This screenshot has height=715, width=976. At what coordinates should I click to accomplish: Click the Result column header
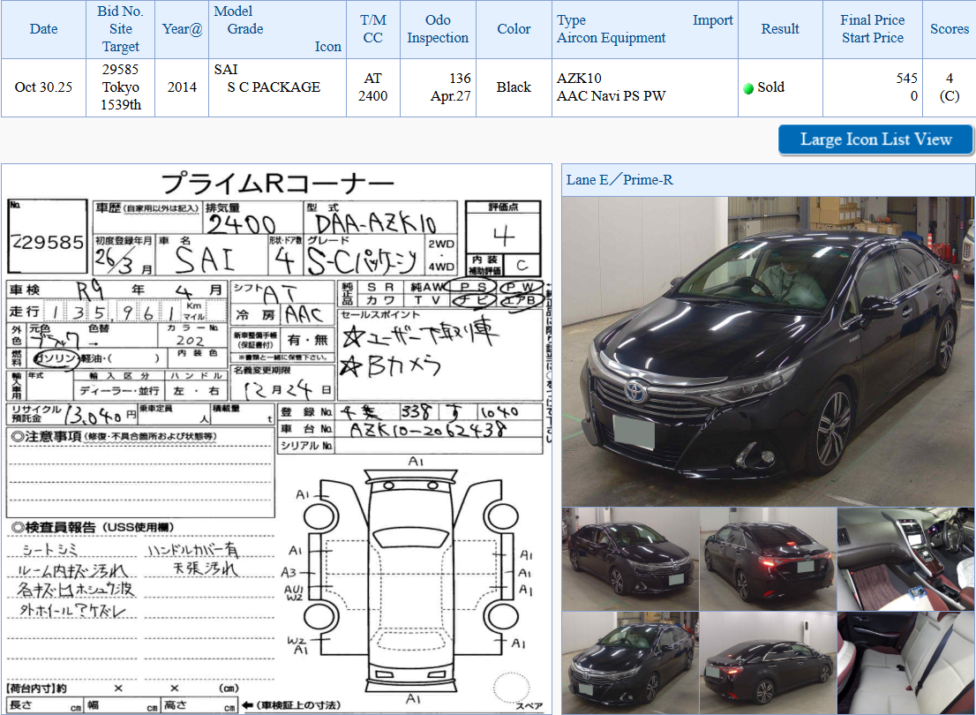click(780, 29)
